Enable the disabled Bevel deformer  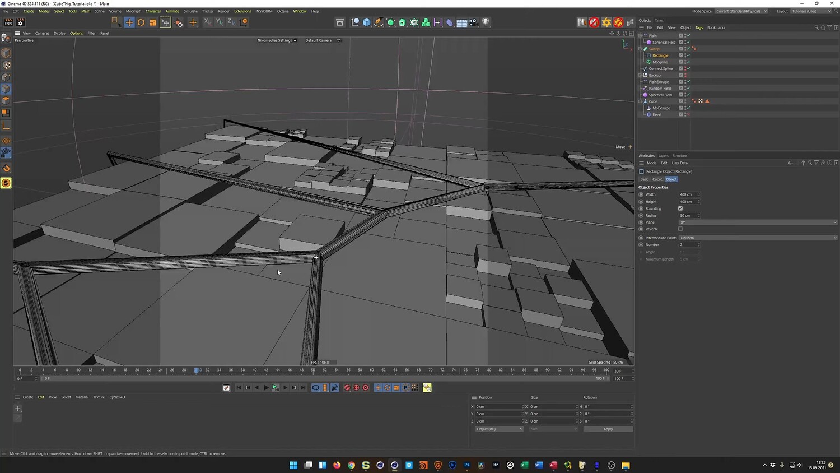[x=688, y=115]
